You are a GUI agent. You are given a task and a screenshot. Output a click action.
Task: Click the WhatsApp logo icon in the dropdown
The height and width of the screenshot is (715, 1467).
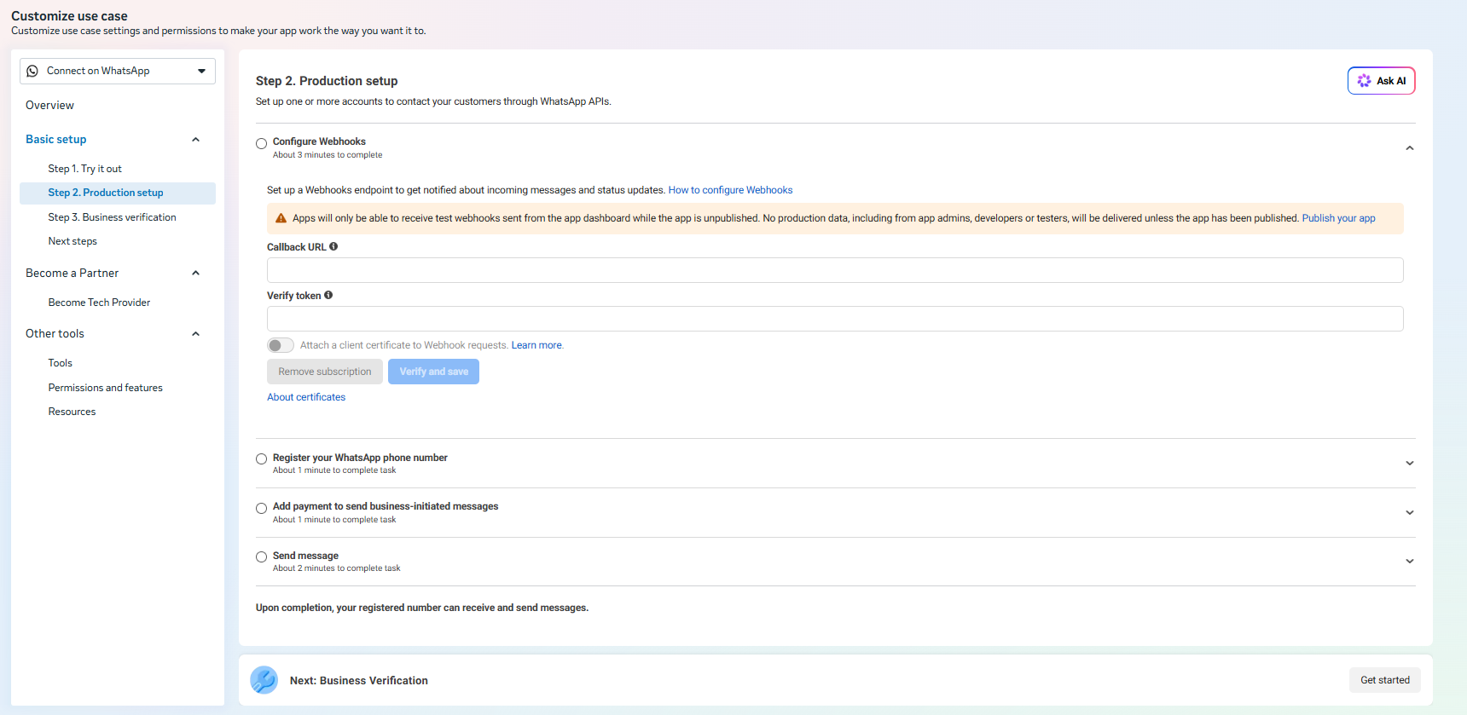coord(32,71)
